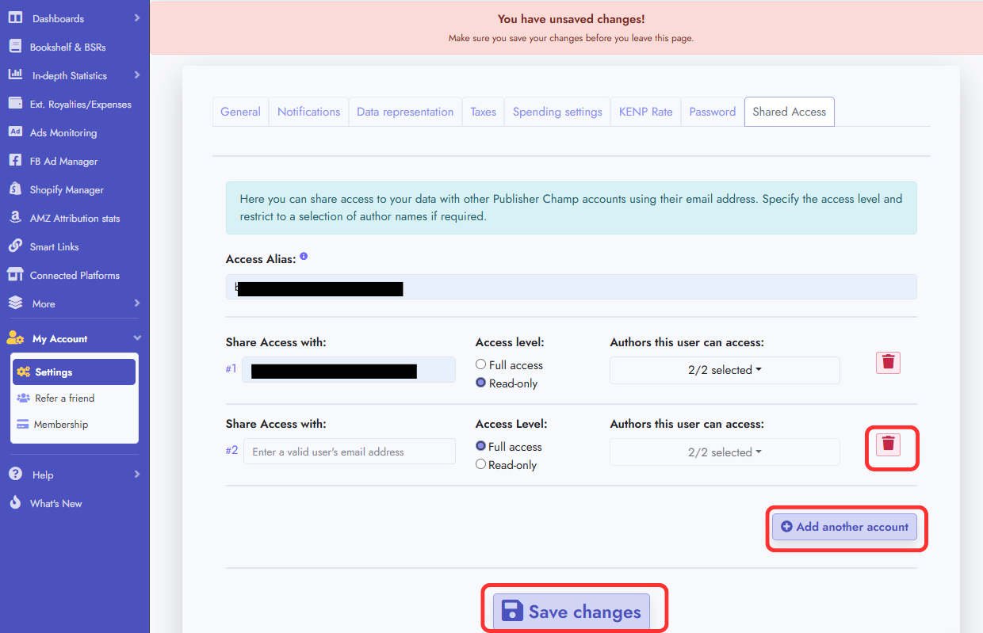
Task: Click the Smart Links chain icon
Action: click(x=15, y=246)
